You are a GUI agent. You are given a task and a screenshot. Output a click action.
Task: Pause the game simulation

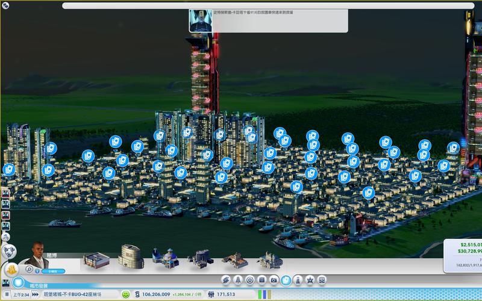click(x=7, y=295)
